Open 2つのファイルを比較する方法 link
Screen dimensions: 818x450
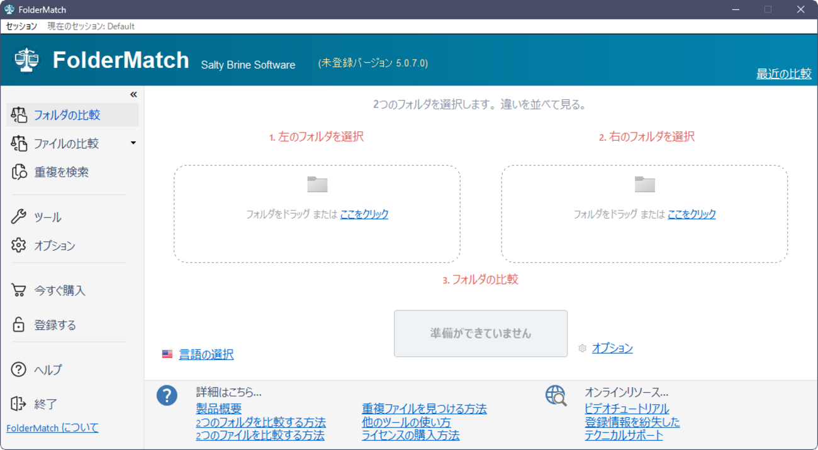(x=261, y=435)
